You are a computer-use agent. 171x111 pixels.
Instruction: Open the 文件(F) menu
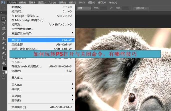tap(12, 2)
